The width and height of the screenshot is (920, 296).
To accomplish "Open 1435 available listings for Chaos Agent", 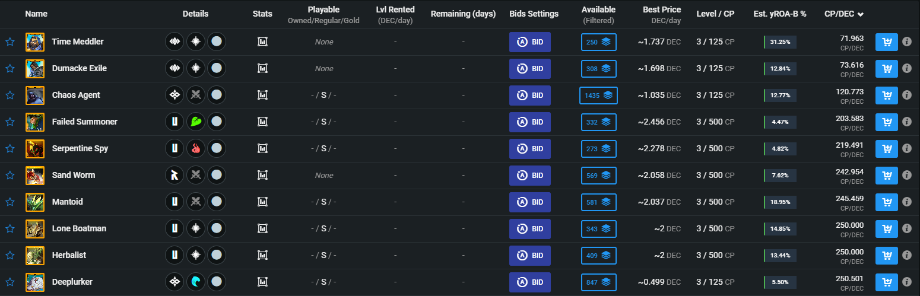I will 599,96.
